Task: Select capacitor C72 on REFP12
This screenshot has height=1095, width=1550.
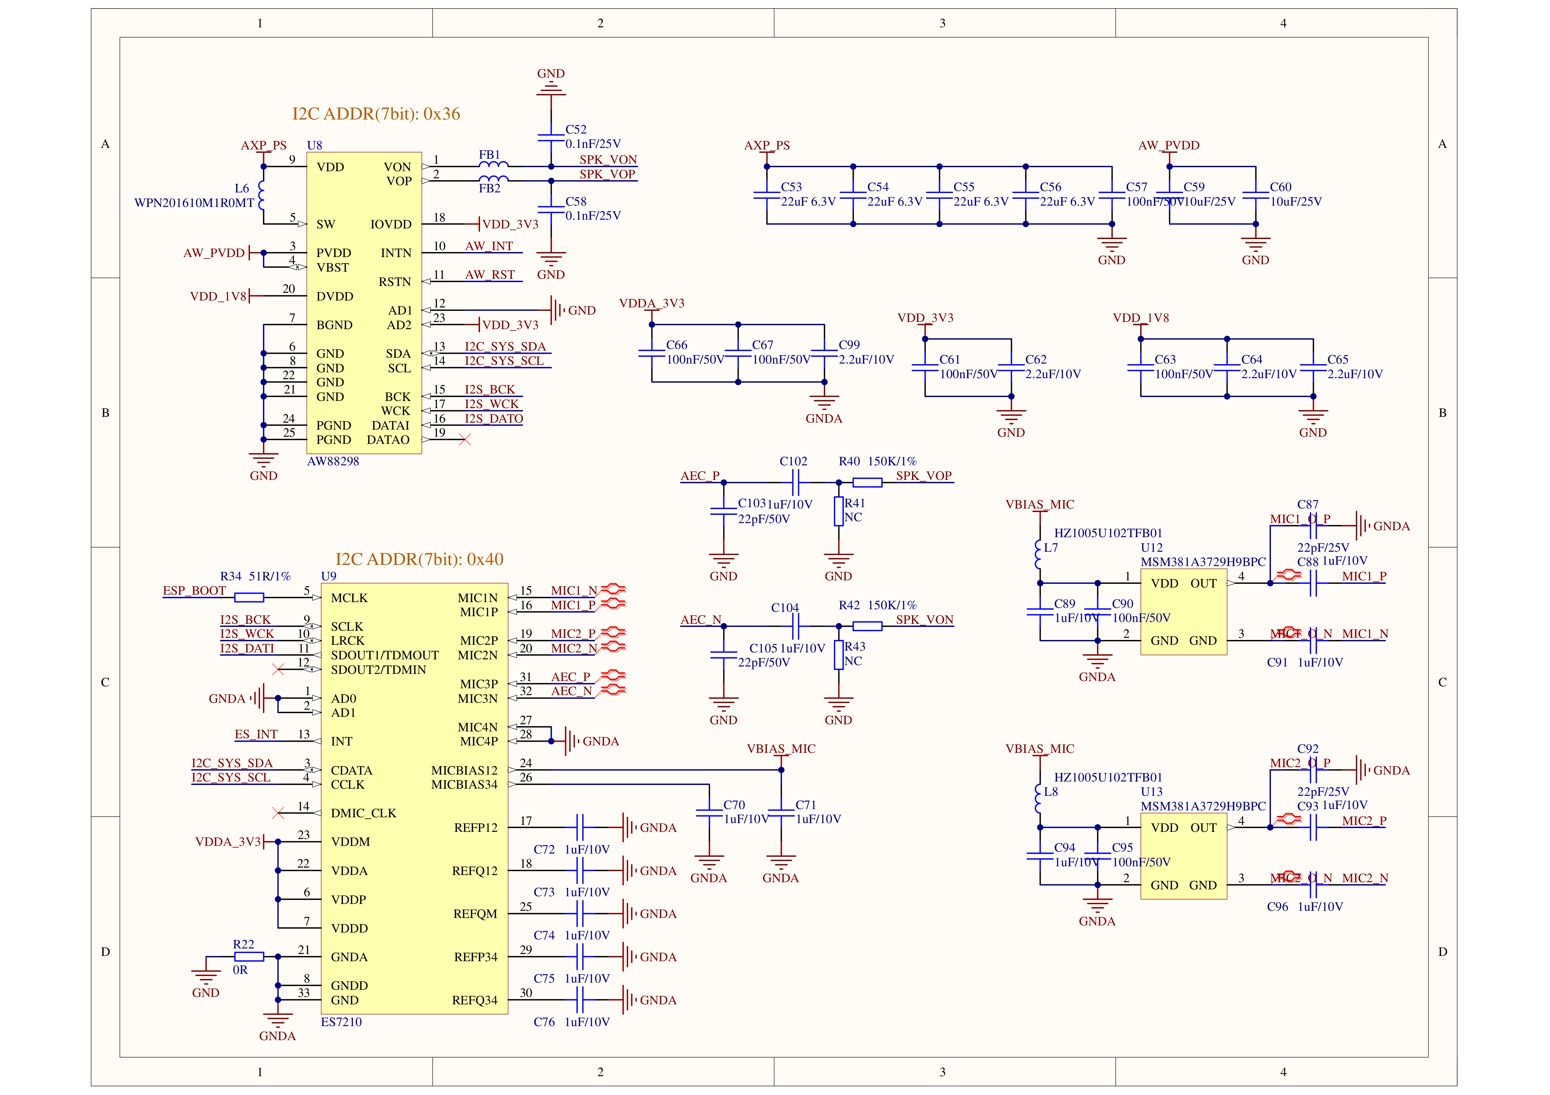Action: point(580,827)
